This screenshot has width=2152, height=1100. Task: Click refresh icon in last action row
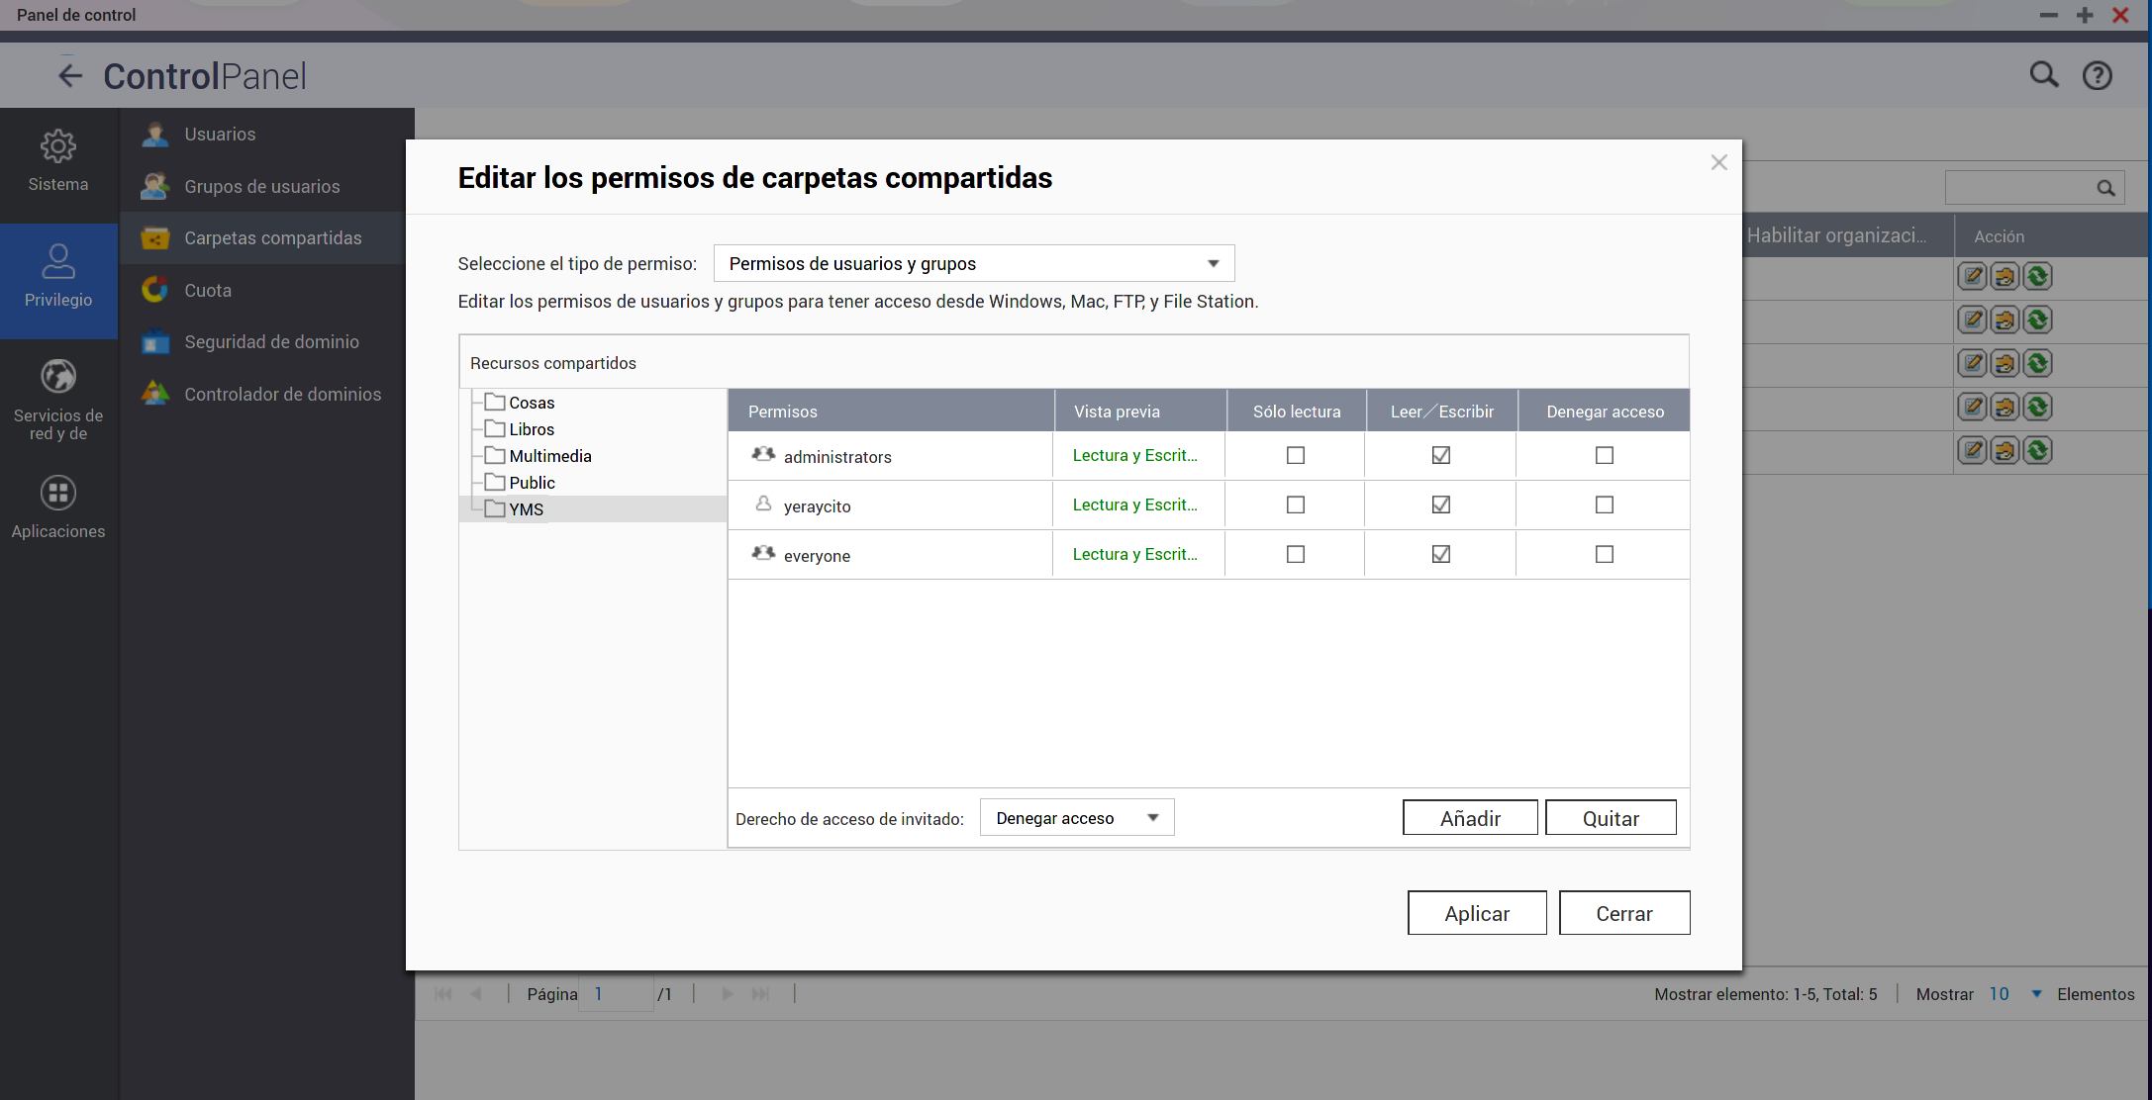click(x=2037, y=451)
